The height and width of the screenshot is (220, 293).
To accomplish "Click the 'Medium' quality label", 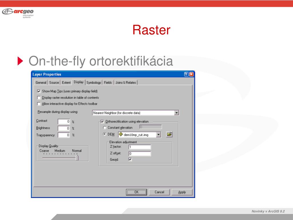I will (x=60, y=151).
